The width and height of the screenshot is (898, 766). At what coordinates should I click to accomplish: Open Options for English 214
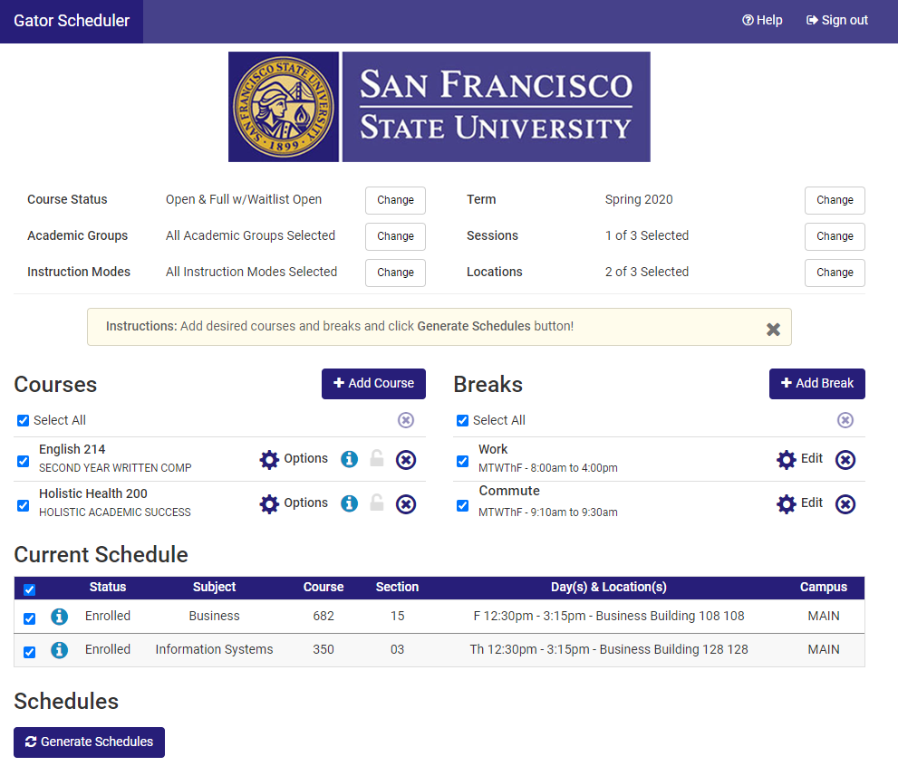coord(294,459)
